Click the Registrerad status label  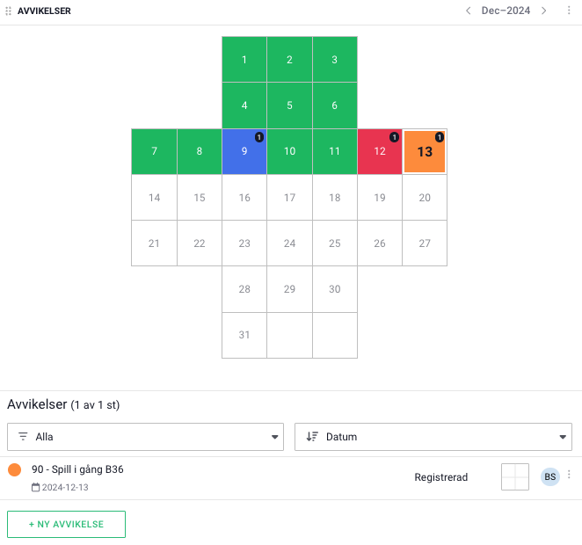click(x=441, y=477)
